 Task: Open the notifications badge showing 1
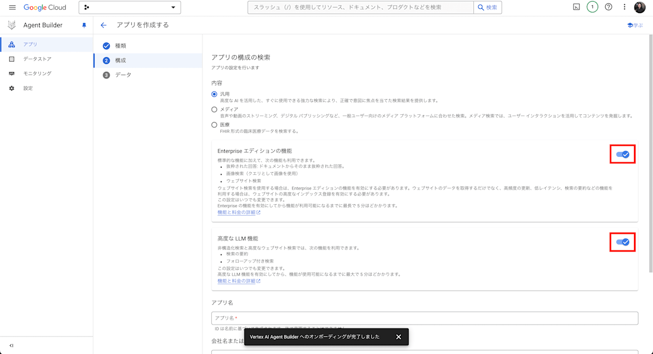[x=593, y=7]
